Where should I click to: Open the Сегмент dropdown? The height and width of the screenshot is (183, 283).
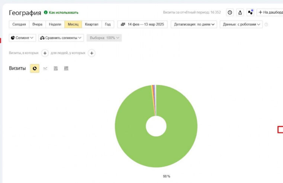[22, 38]
